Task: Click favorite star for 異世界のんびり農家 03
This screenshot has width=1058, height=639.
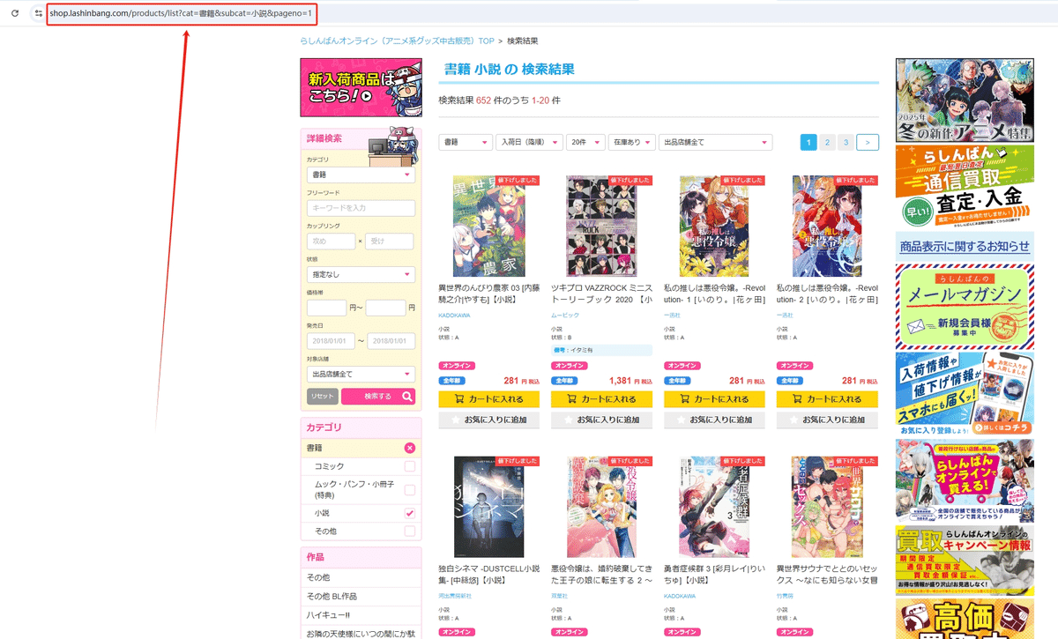Action: click(456, 420)
